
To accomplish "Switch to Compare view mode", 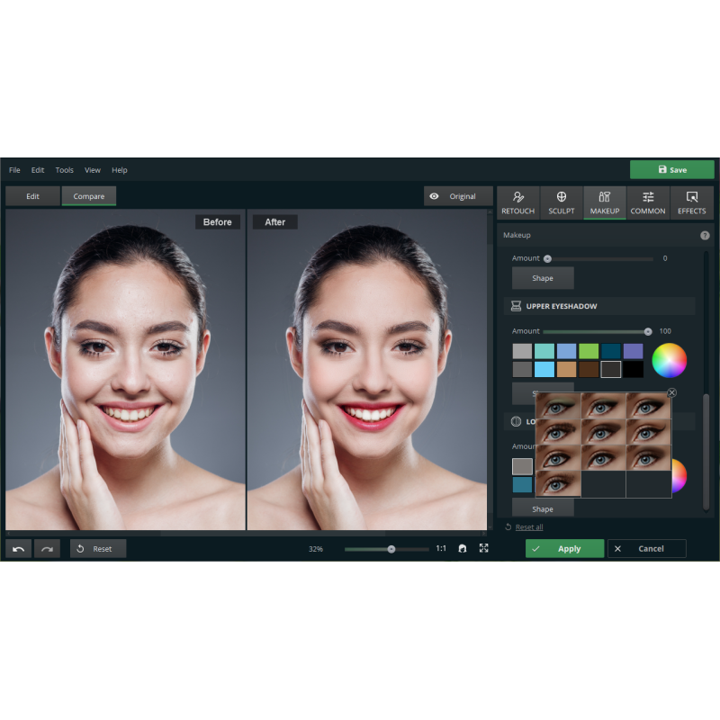I will tap(88, 196).
